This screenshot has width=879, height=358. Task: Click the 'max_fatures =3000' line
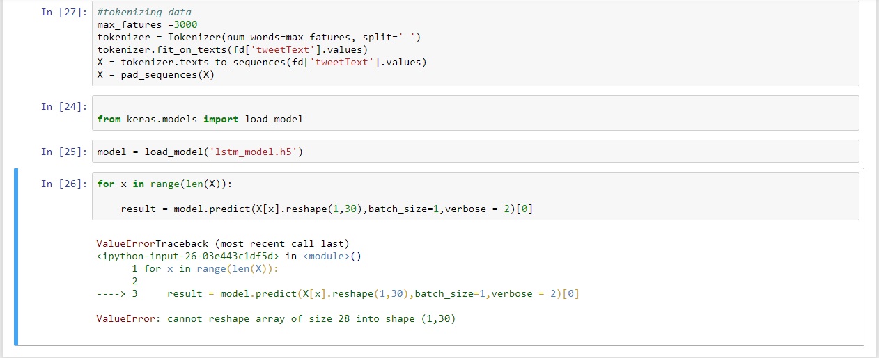point(147,24)
